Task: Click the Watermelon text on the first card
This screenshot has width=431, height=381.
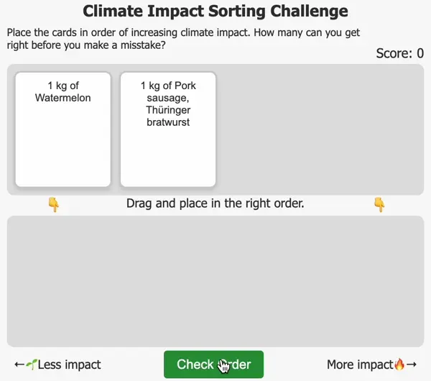Action: [x=63, y=98]
